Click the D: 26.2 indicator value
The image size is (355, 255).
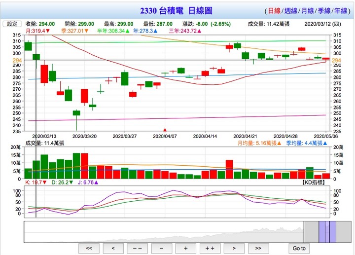click(62, 182)
